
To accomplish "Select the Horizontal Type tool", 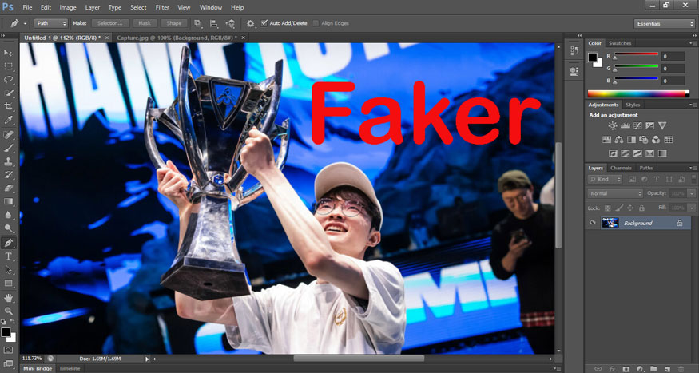I will (9, 256).
